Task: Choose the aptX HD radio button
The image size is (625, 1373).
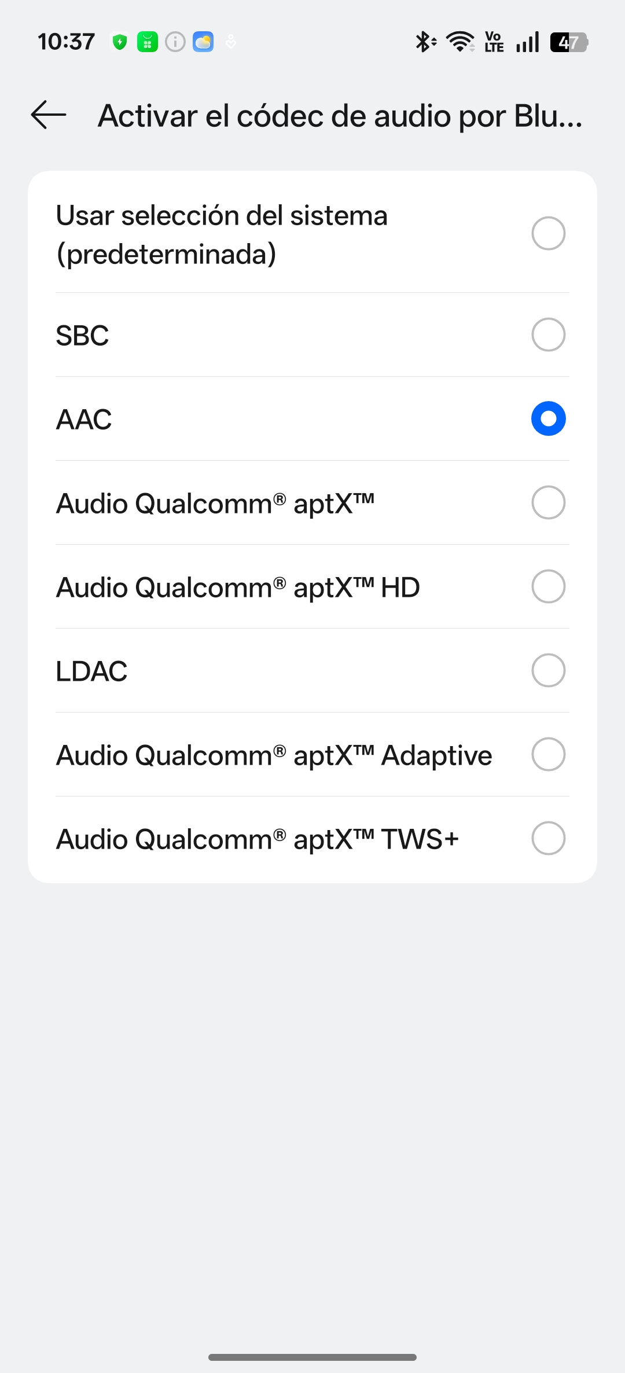Action: coord(548,586)
